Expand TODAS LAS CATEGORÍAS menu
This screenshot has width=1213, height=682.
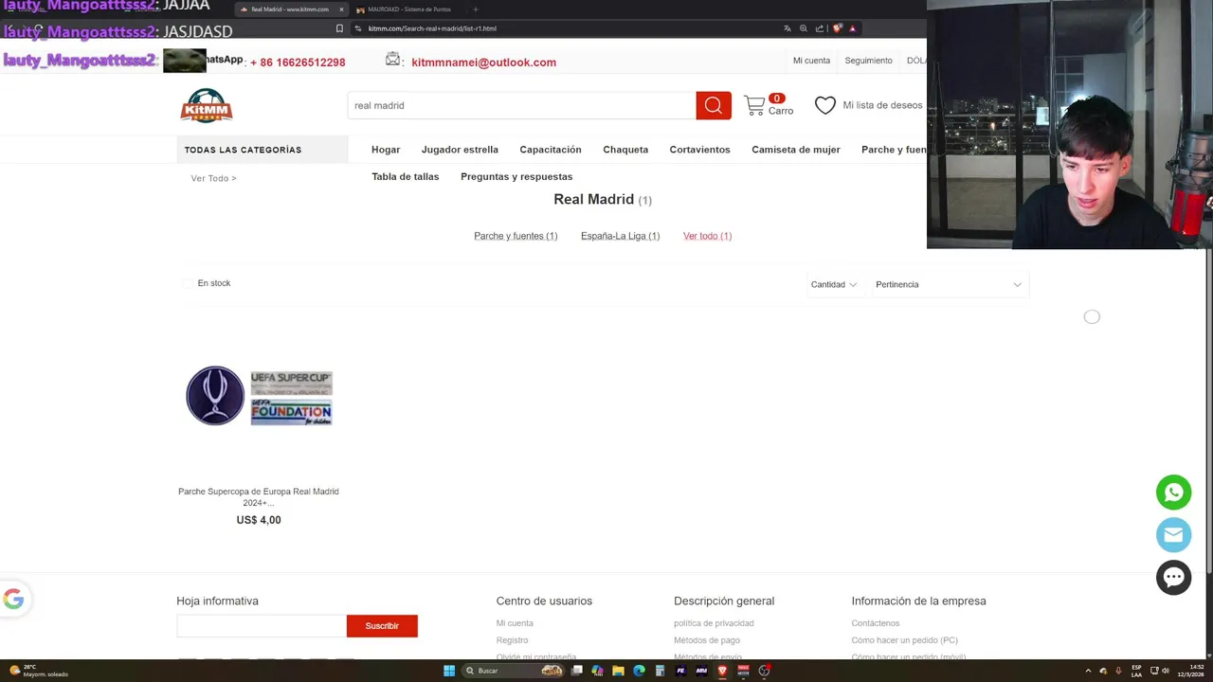[x=263, y=150]
